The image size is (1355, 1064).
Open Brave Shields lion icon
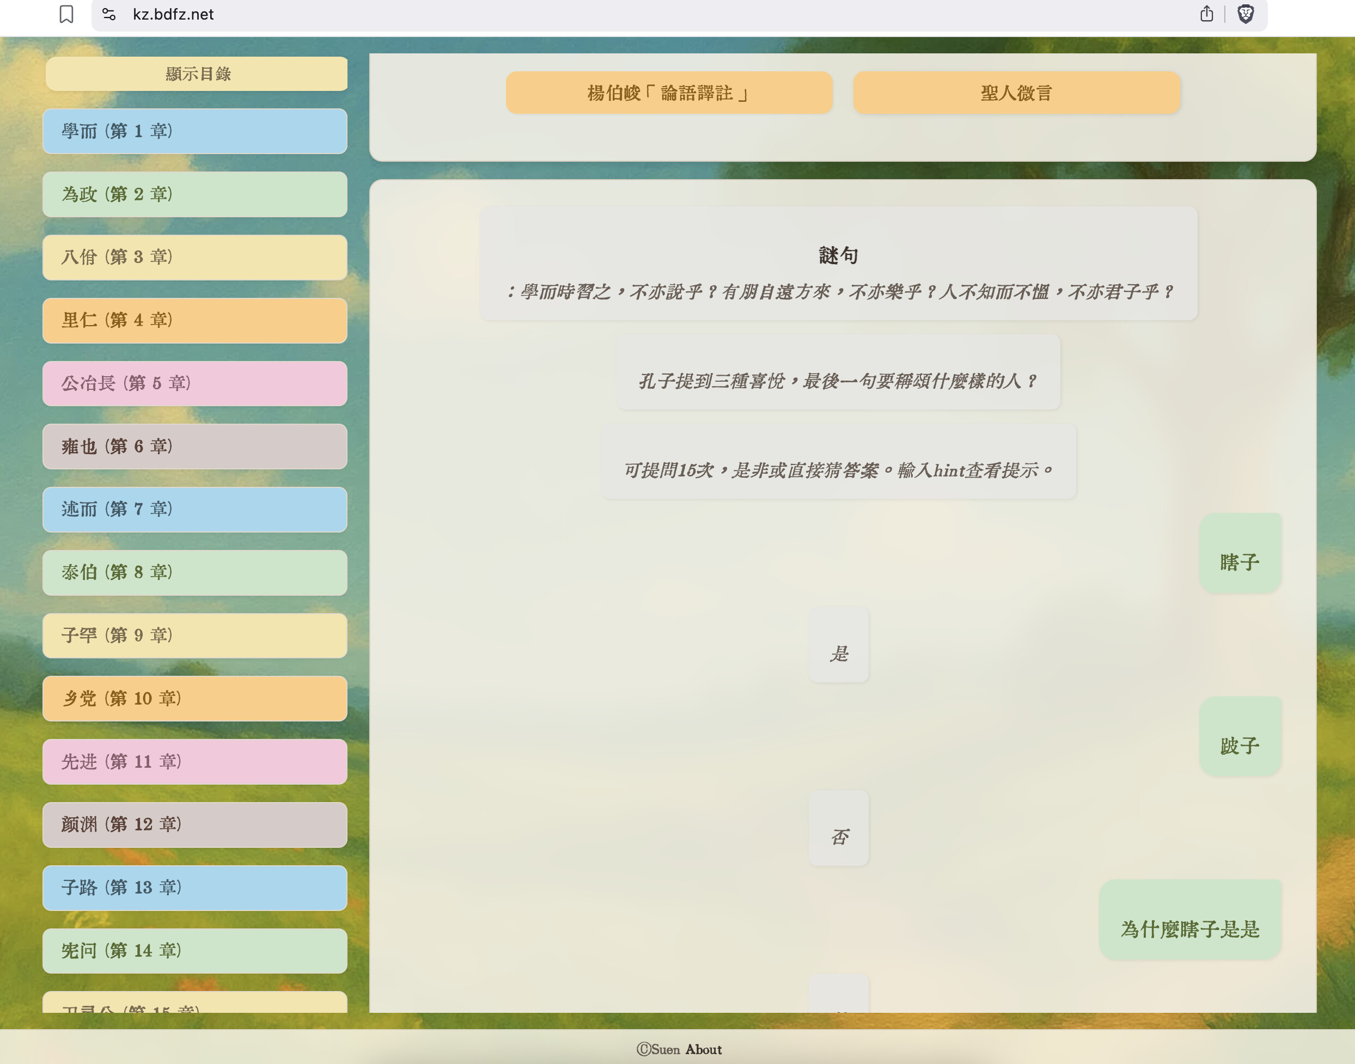(1245, 14)
